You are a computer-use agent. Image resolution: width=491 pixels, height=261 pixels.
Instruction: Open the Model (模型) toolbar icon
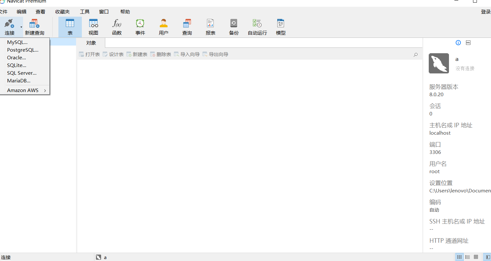click(281, 23)
